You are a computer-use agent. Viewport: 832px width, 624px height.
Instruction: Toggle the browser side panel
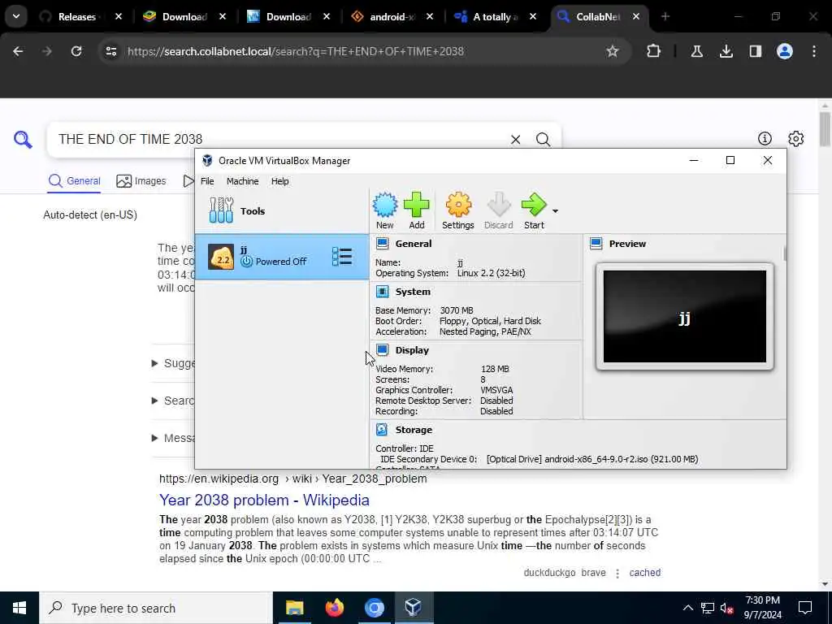[x=755, y=51]
